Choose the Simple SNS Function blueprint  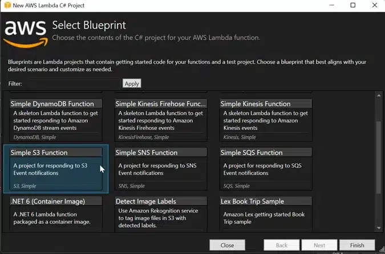161,169
